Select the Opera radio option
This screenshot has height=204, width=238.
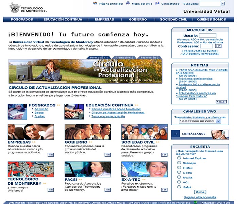tap(179, 172)
